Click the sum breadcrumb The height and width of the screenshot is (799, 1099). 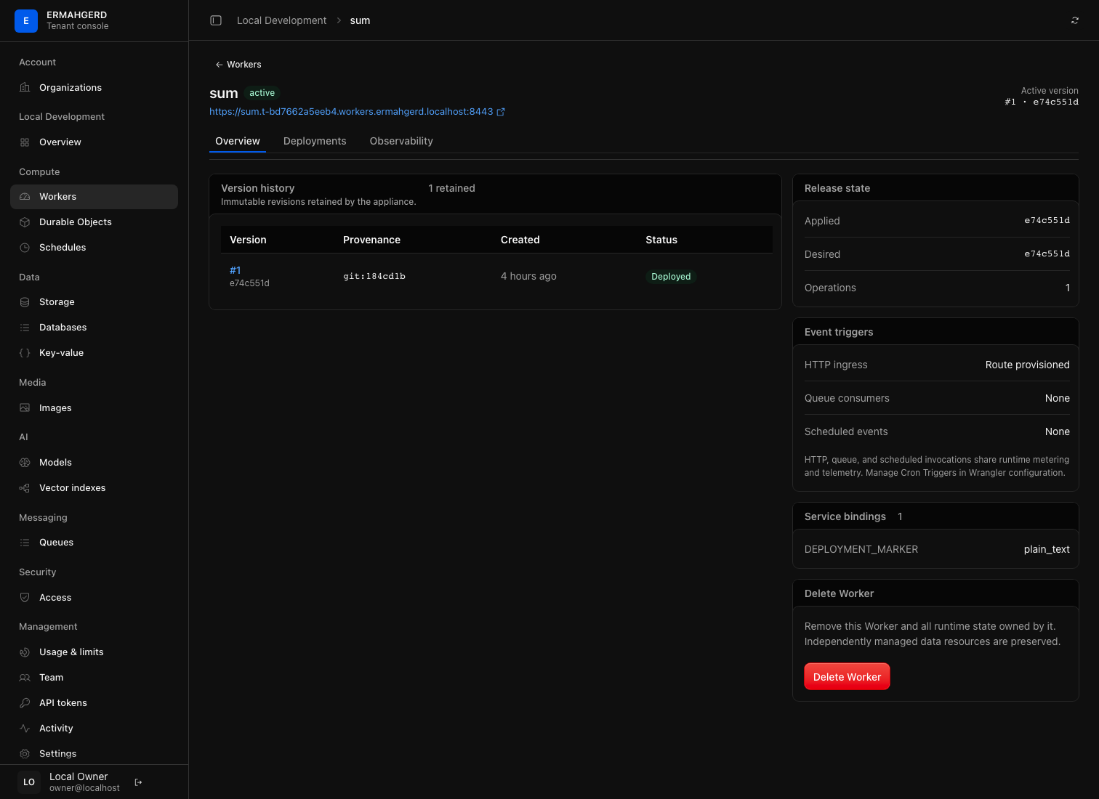[x=360, y=20]
